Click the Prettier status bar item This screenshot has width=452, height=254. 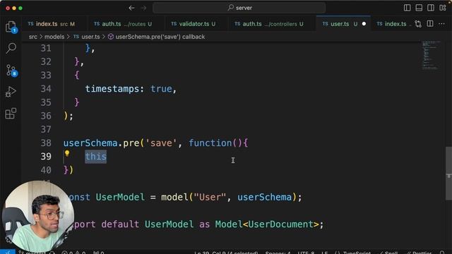(419, 253)
